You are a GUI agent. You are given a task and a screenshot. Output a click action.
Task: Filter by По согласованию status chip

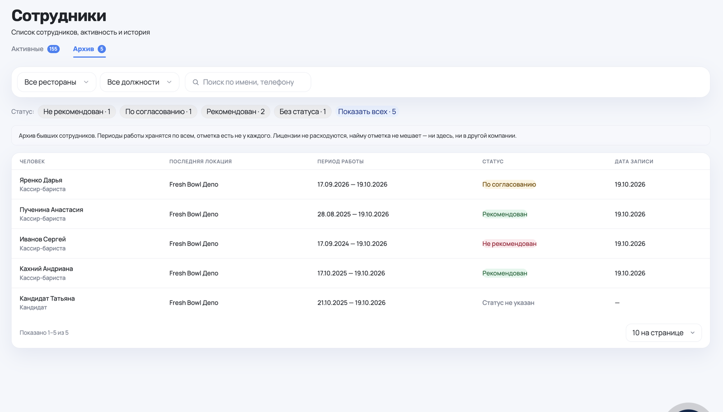pos(158,111)
